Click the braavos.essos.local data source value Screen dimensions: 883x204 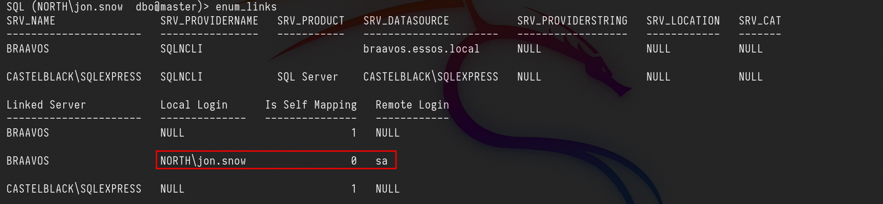click(421, 49)
